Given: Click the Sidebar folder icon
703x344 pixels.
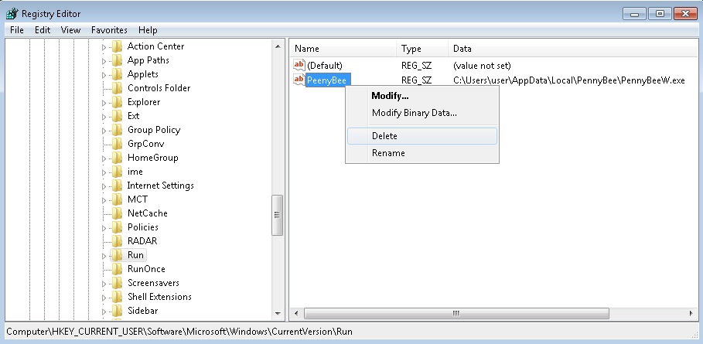Looking at the screenshot, I should pos(117,311).
